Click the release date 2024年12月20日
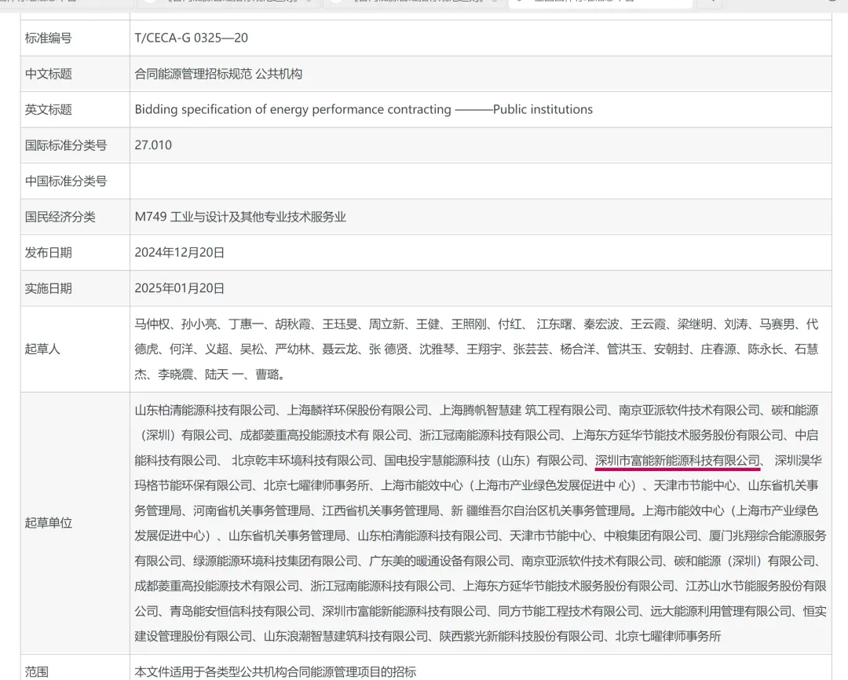 (180, 252)
